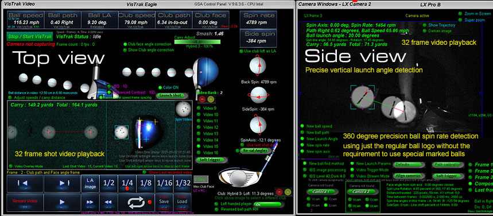The height and width of the screenshot is (216, 493).
Task: Select Video 15 from the video list
Action: pyautogui.click(x=208, y=146)
